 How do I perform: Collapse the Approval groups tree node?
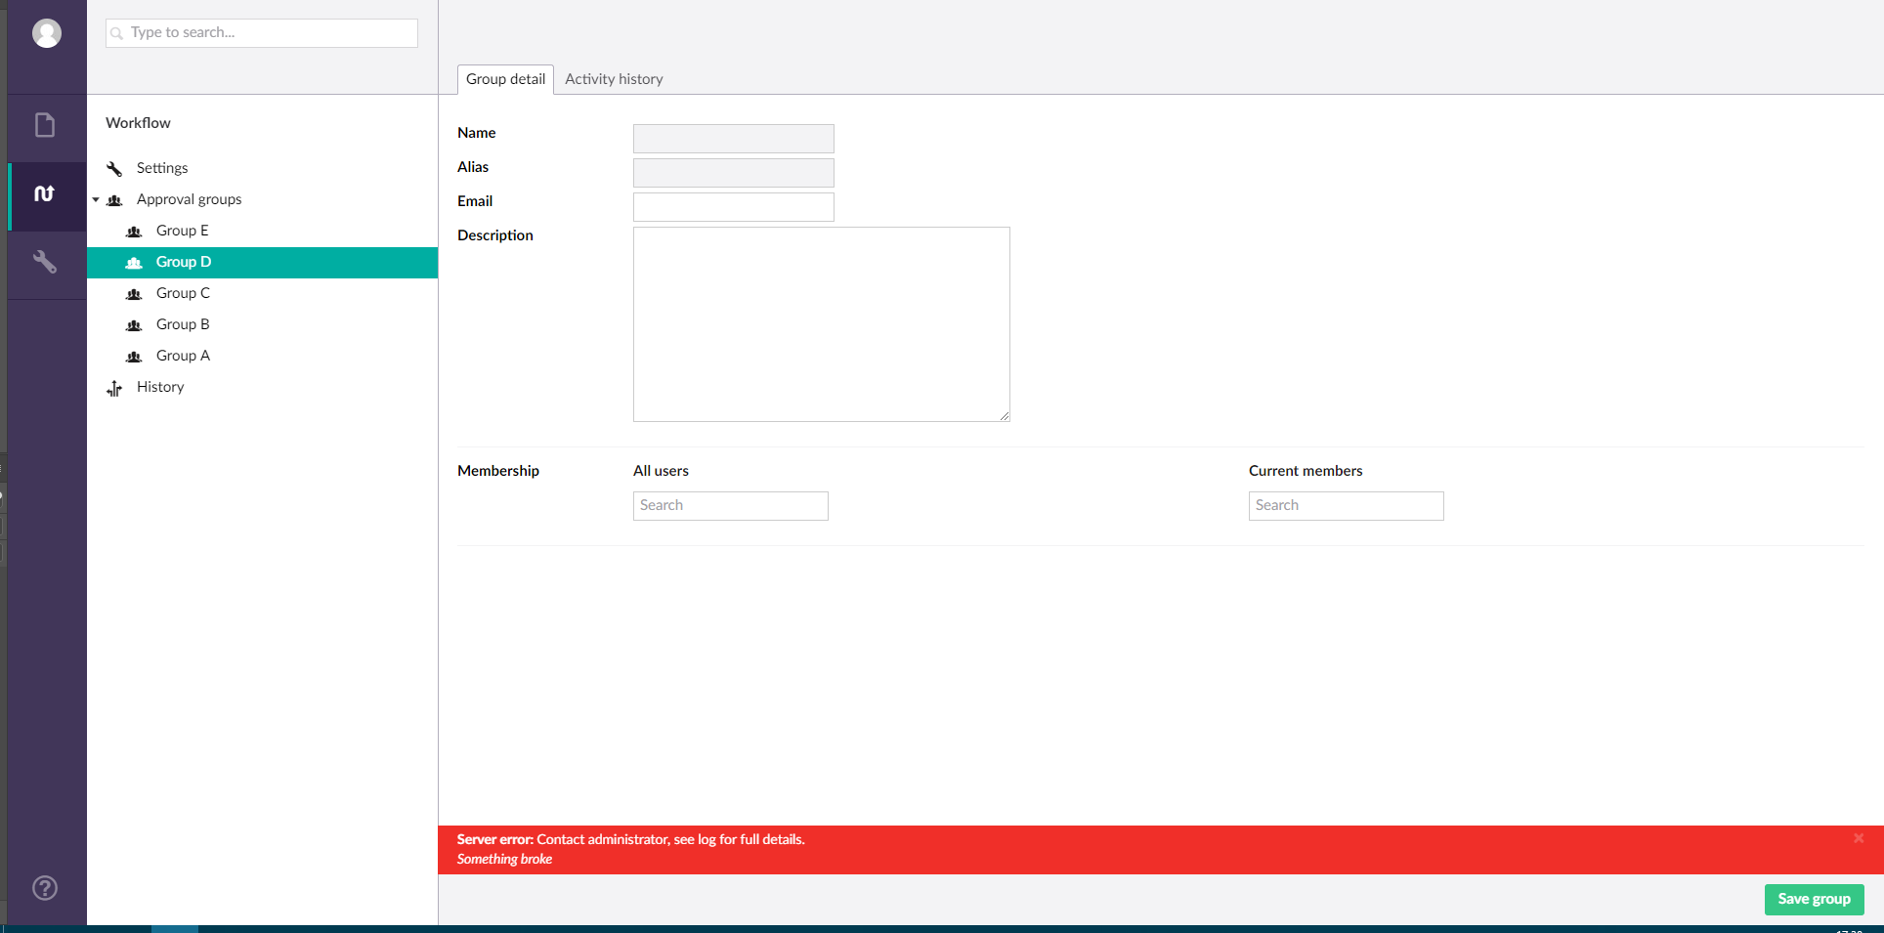(96, 199)
